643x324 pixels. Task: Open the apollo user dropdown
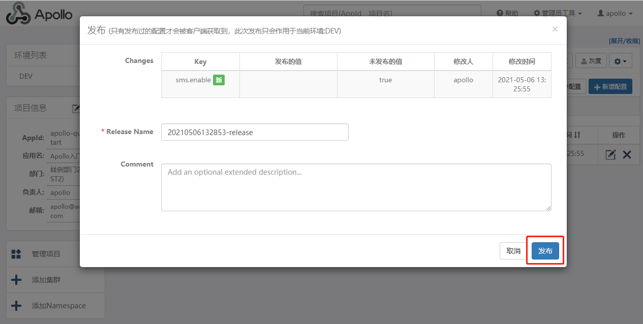615,13
